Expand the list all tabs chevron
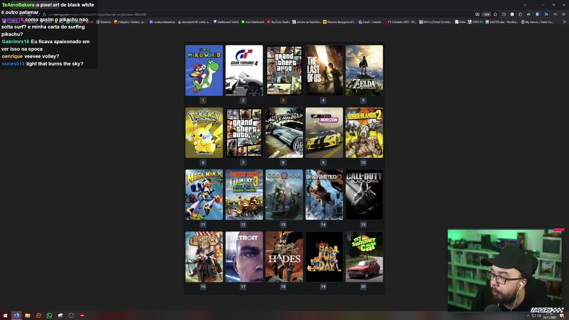Image resolution: width=569 pixels, height=320 pixels. (x=525, y=5)
